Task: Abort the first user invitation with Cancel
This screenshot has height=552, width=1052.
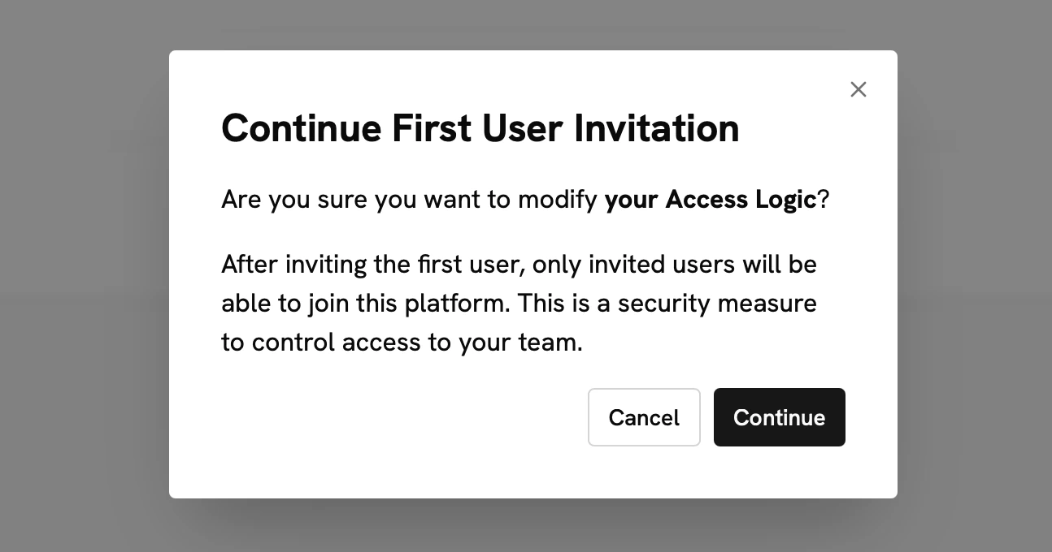Action: point(644,417)
